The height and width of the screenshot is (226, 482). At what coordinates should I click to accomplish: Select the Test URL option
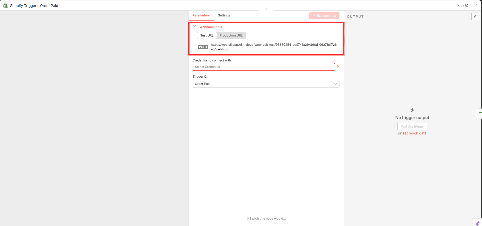coord(207,35)
